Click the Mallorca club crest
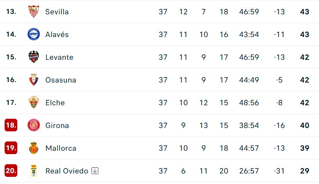This screenshot has height=184, width=319. [x=34, y=148]
